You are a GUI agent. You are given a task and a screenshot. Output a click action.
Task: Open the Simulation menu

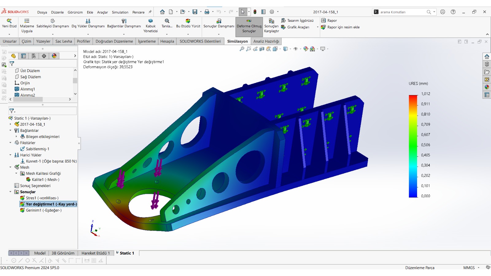[120, 12]
